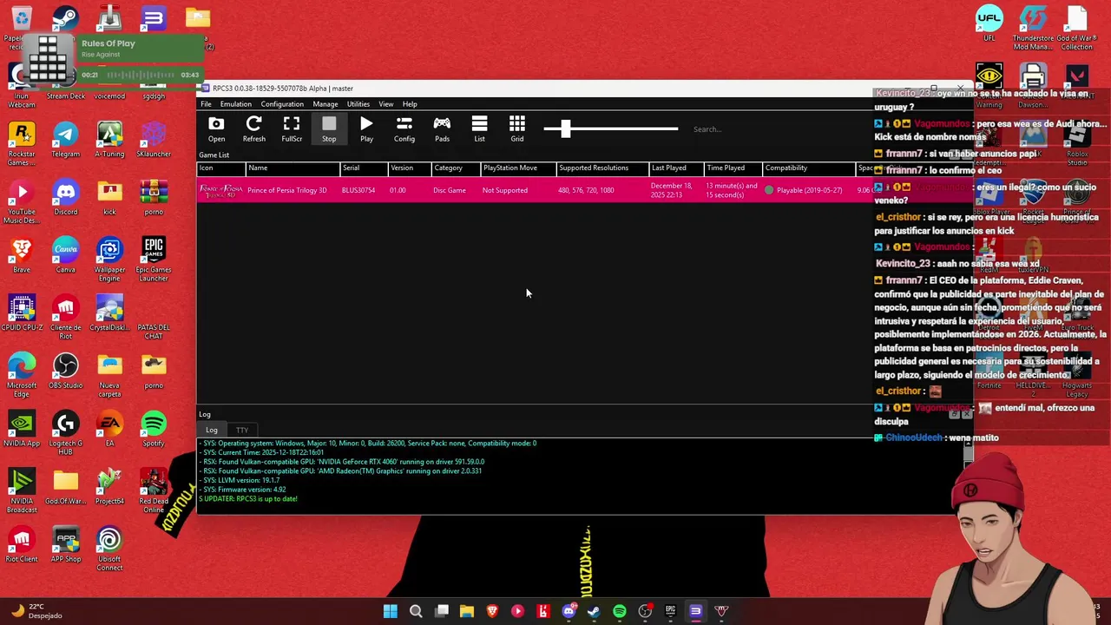
Task: Click the Stop emulation button
Action: [x=329, y=129]
